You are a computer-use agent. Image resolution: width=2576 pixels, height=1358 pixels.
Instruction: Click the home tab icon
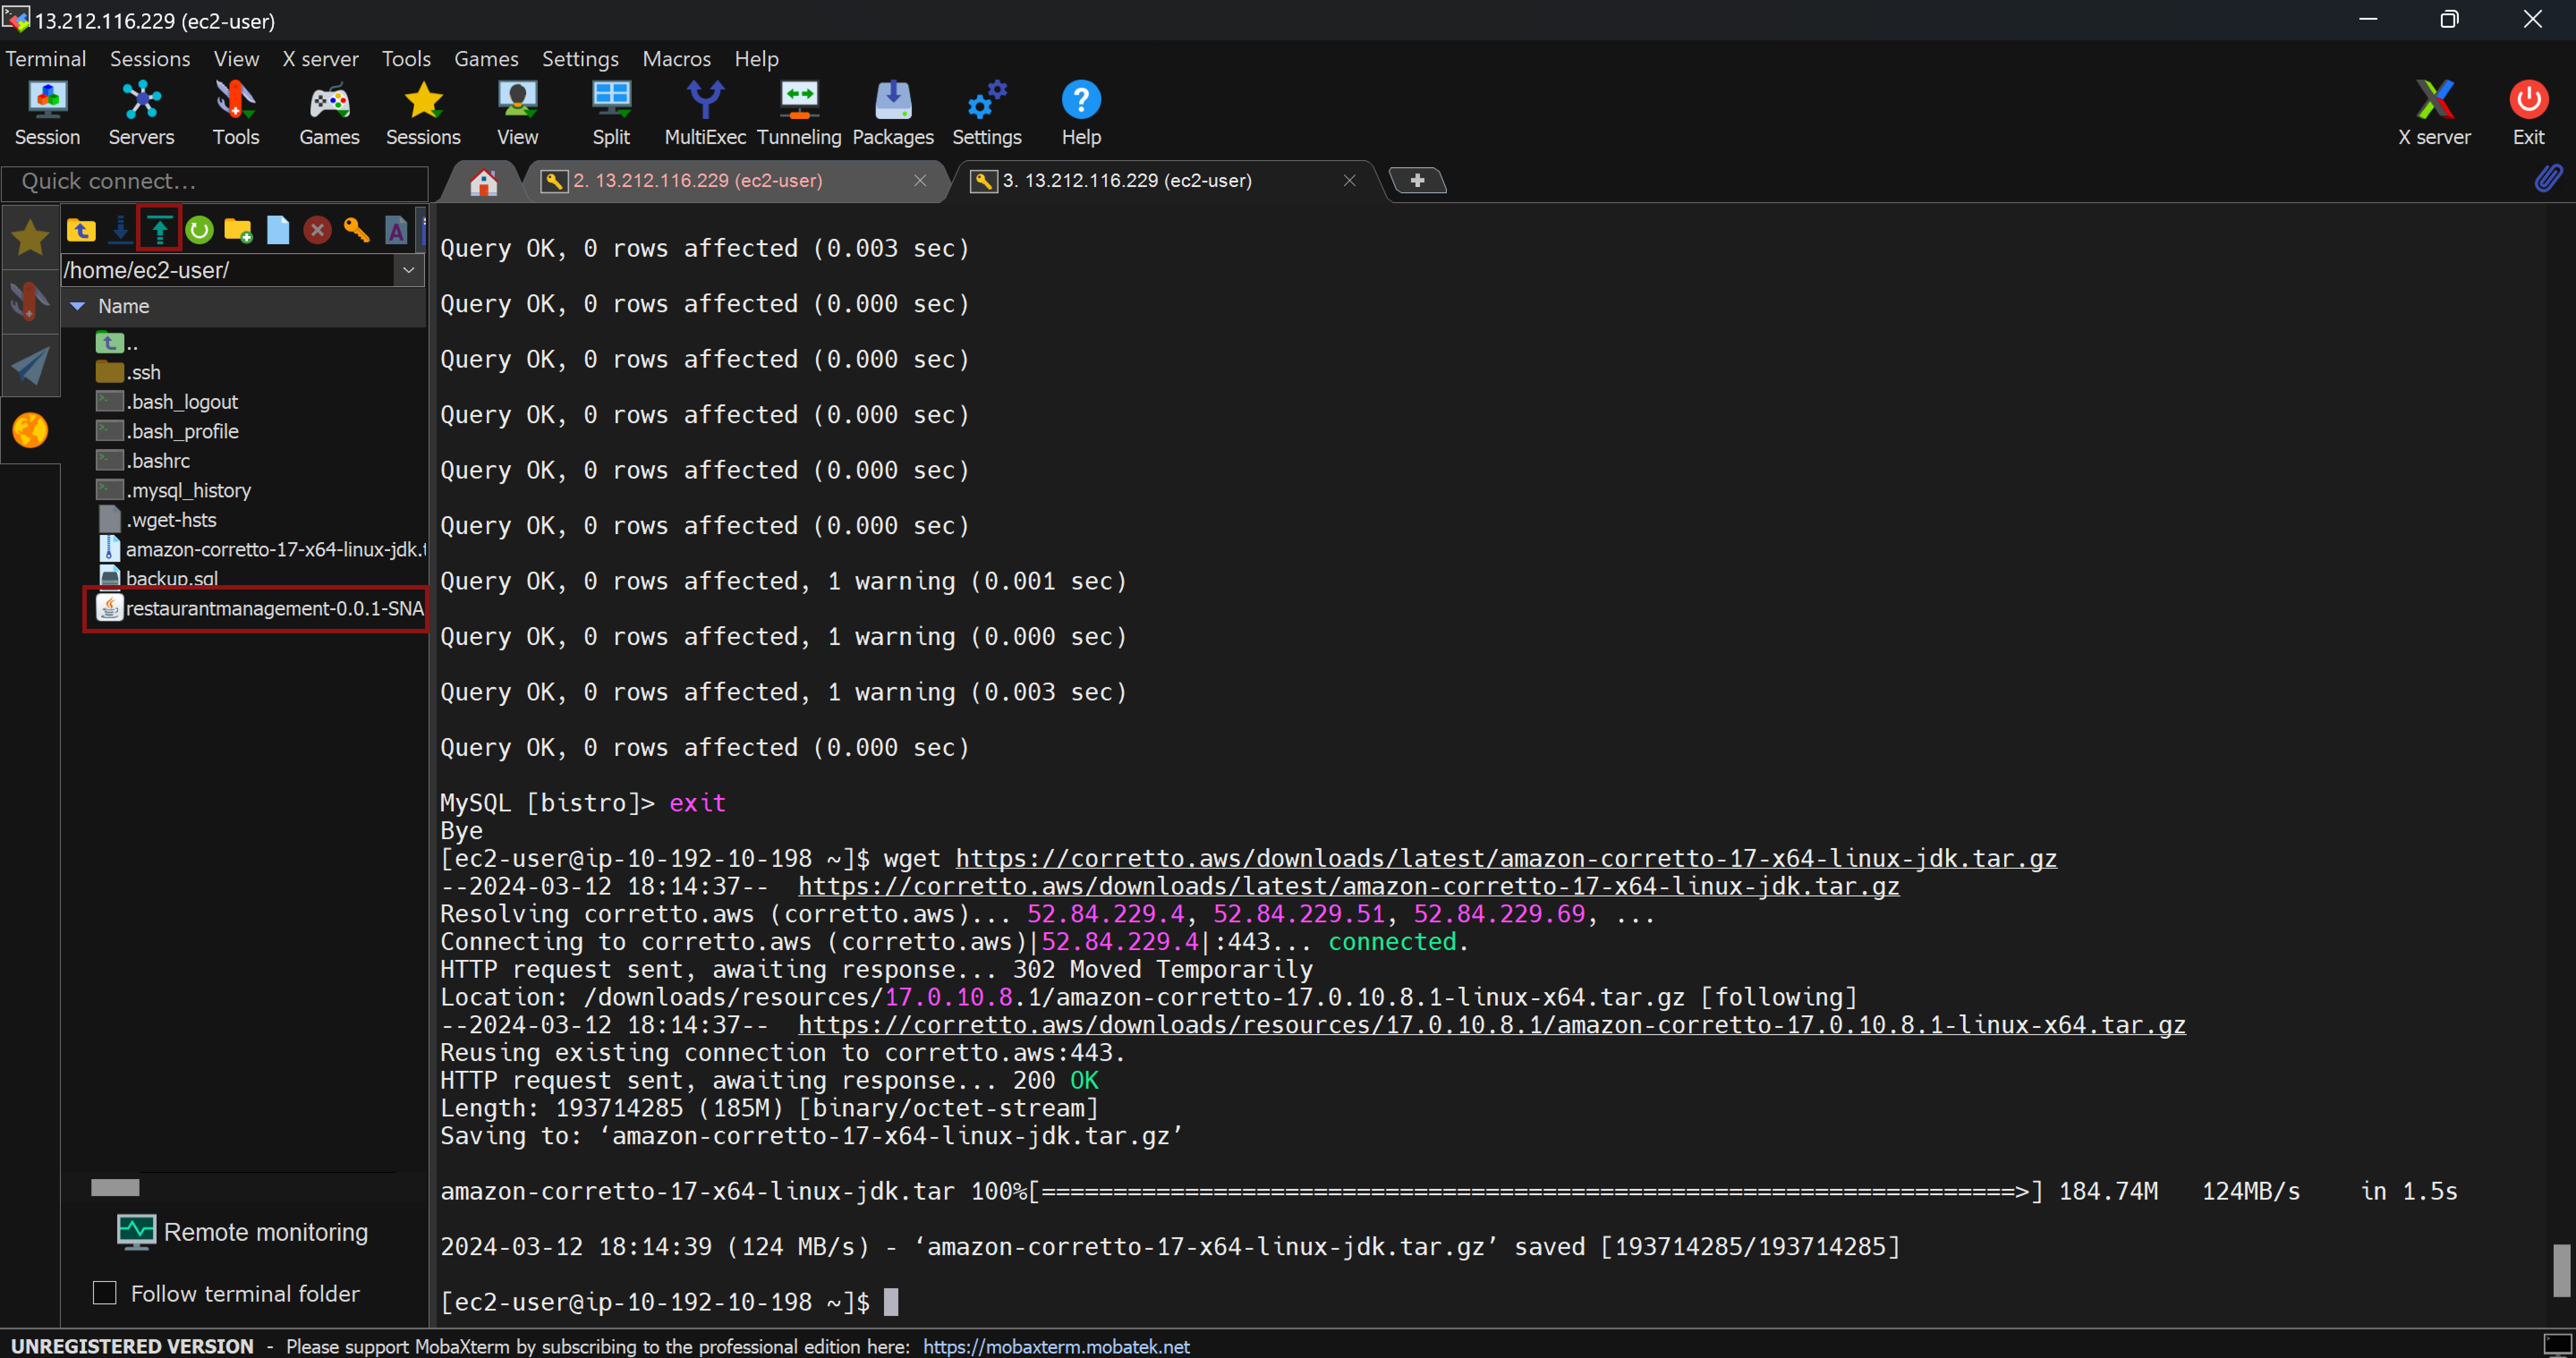click(484, 181)
